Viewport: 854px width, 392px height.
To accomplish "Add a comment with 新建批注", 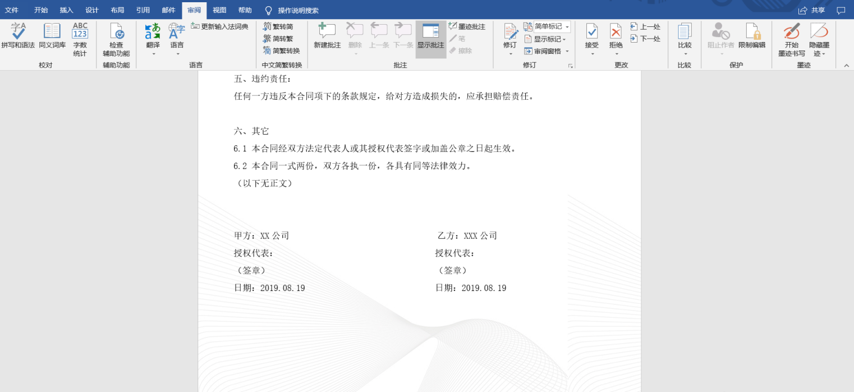I will [327, 35].
